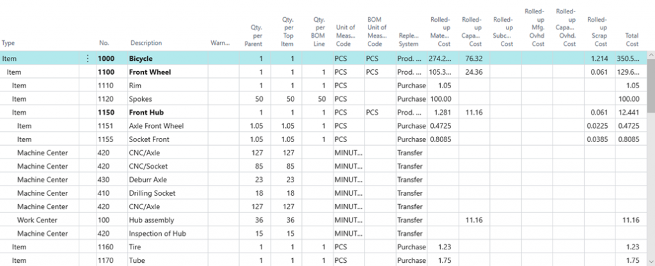
Task: Sort by the Description column header
Action: 146,43
